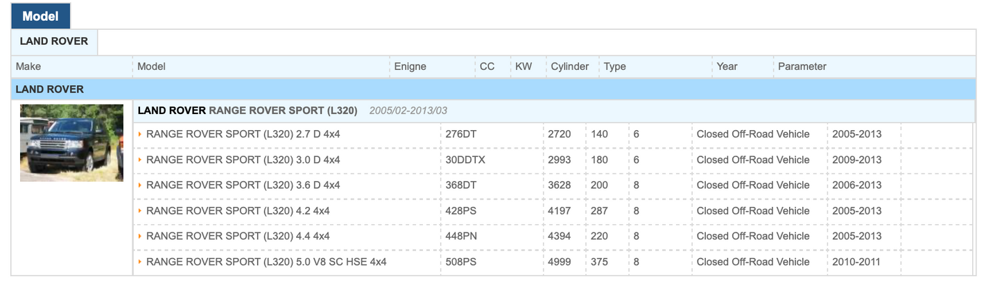
Task: Click orange arrow beside 3.0 D 4x4
Action: coord(140,160)
